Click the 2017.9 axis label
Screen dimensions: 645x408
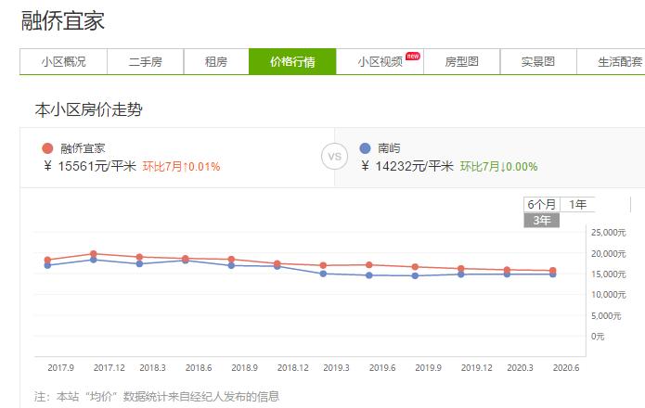coord(60,368)
